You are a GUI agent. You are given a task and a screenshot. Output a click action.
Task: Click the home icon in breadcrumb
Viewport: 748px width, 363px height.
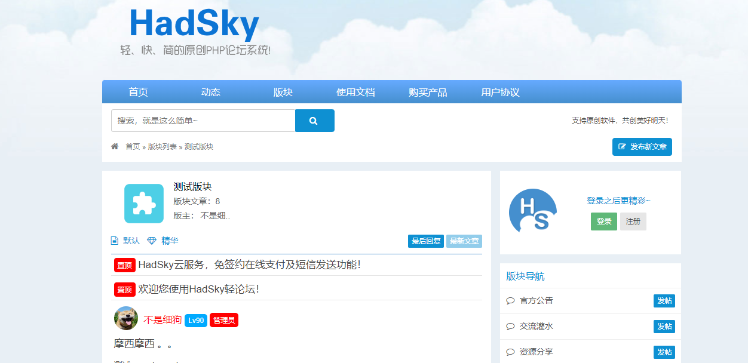pos(115,146)
